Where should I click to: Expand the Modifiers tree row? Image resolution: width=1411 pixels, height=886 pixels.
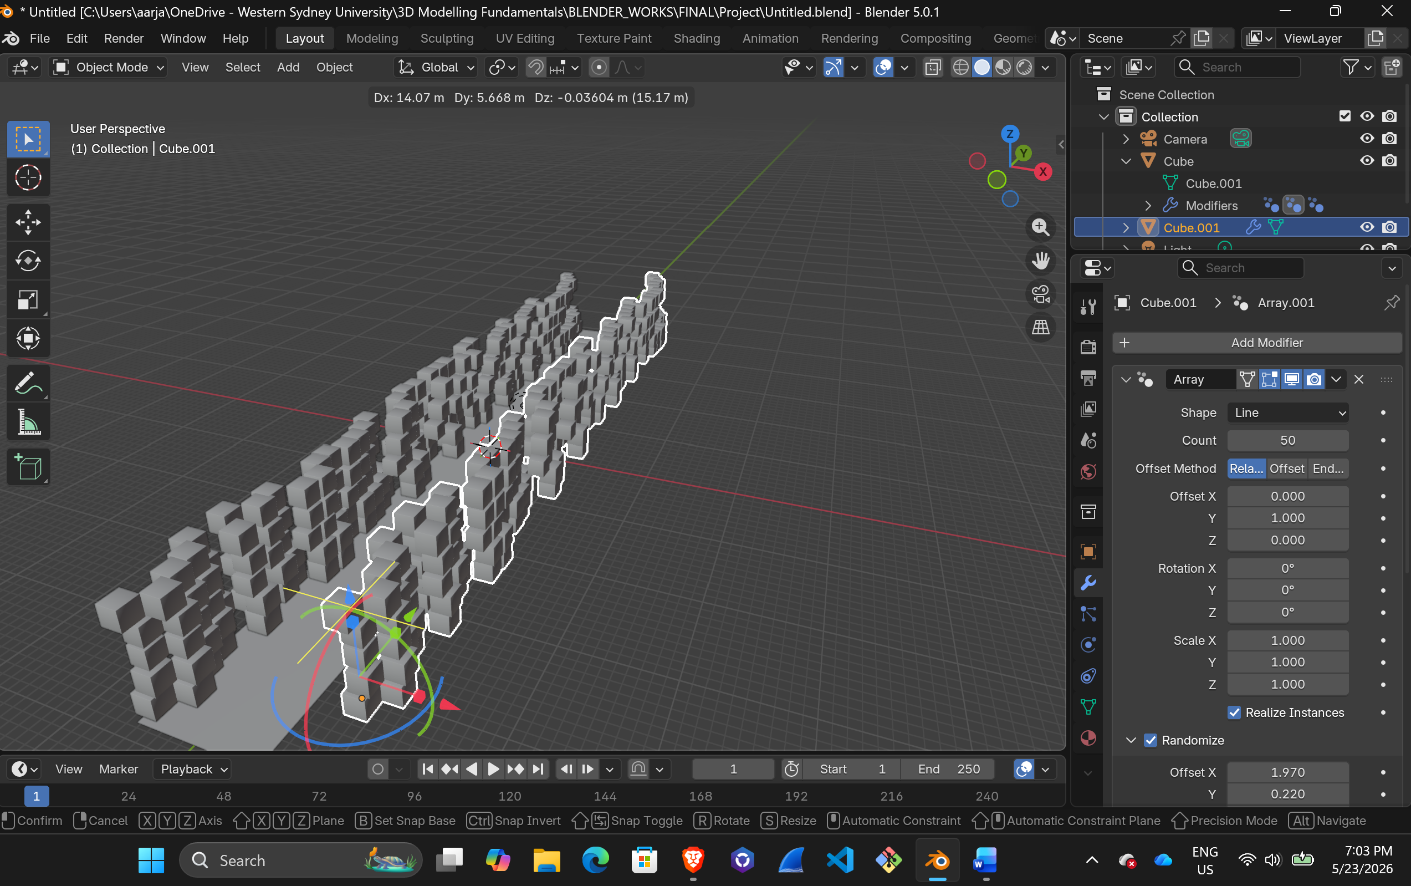pos(1147,206)
